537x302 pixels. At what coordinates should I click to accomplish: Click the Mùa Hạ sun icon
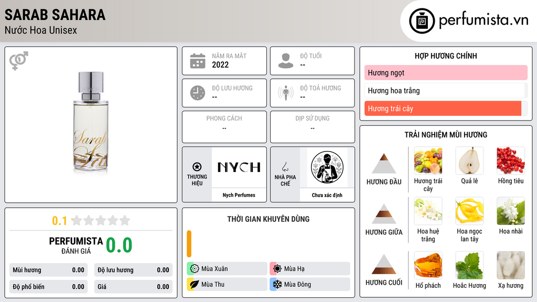(277, 269)
